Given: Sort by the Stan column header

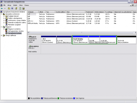Looking at the screenshot, I should coord(76,12).
